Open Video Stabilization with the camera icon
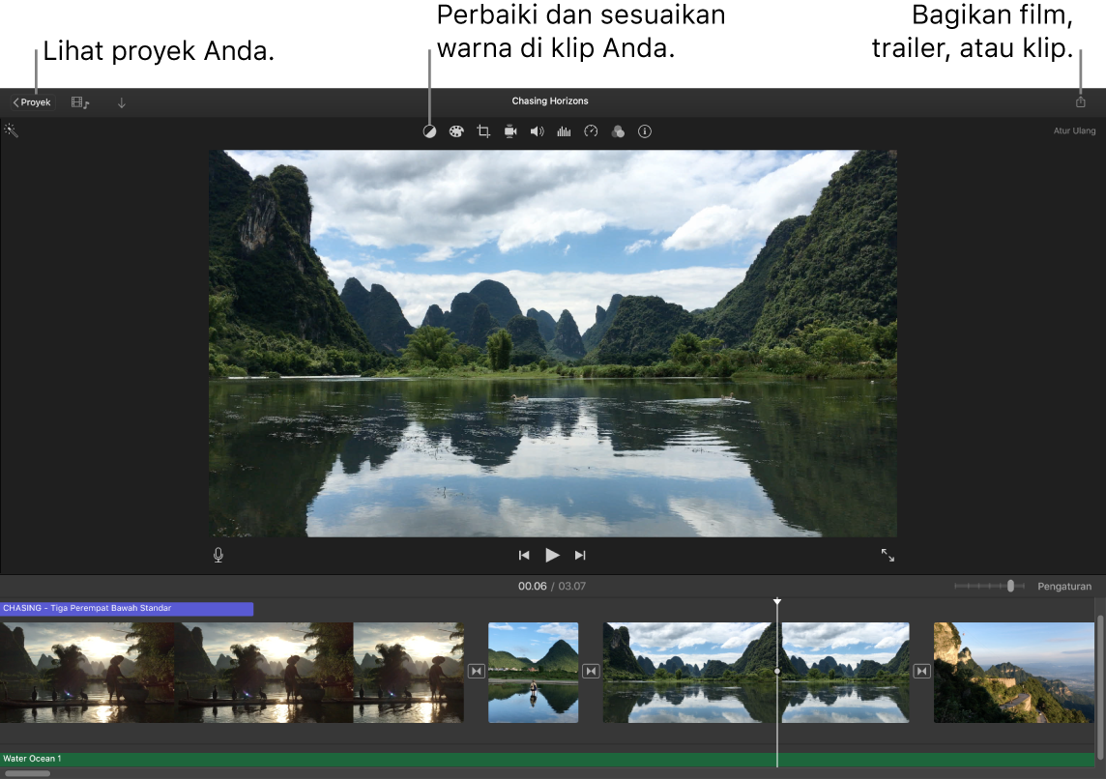Viewport: 1106px width, 779px height. point(509,131)
